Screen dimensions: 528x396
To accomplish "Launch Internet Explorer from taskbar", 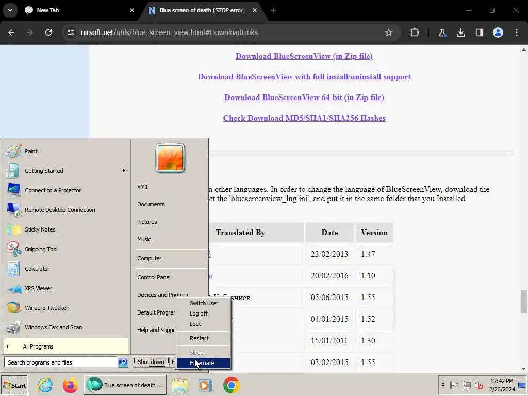I will [x=45, y=385].
